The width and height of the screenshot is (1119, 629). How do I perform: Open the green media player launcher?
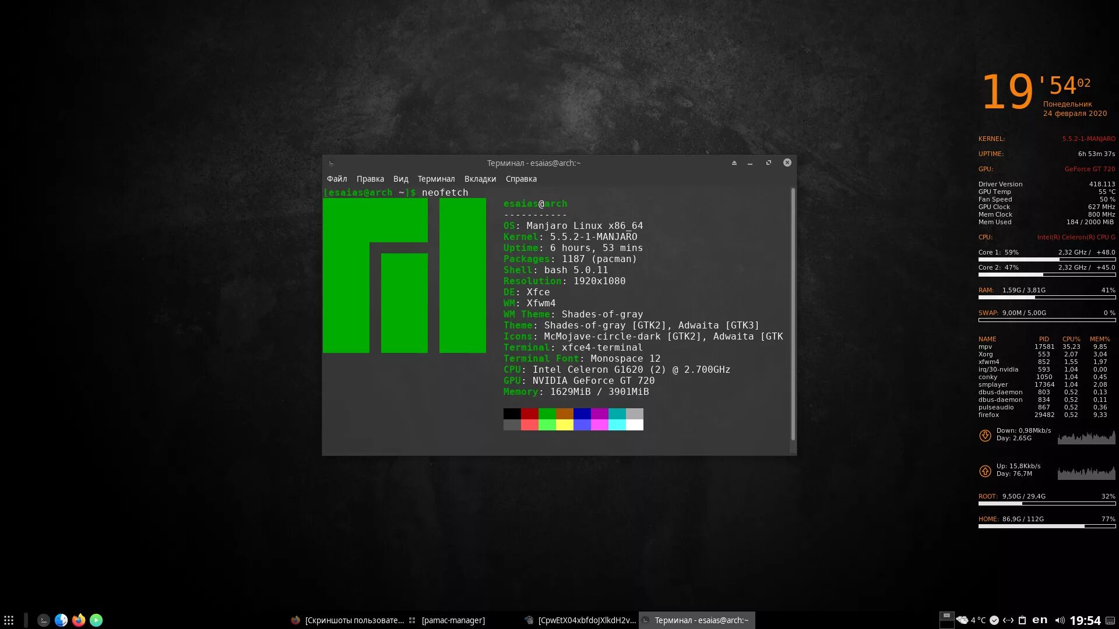pos(96,620)
